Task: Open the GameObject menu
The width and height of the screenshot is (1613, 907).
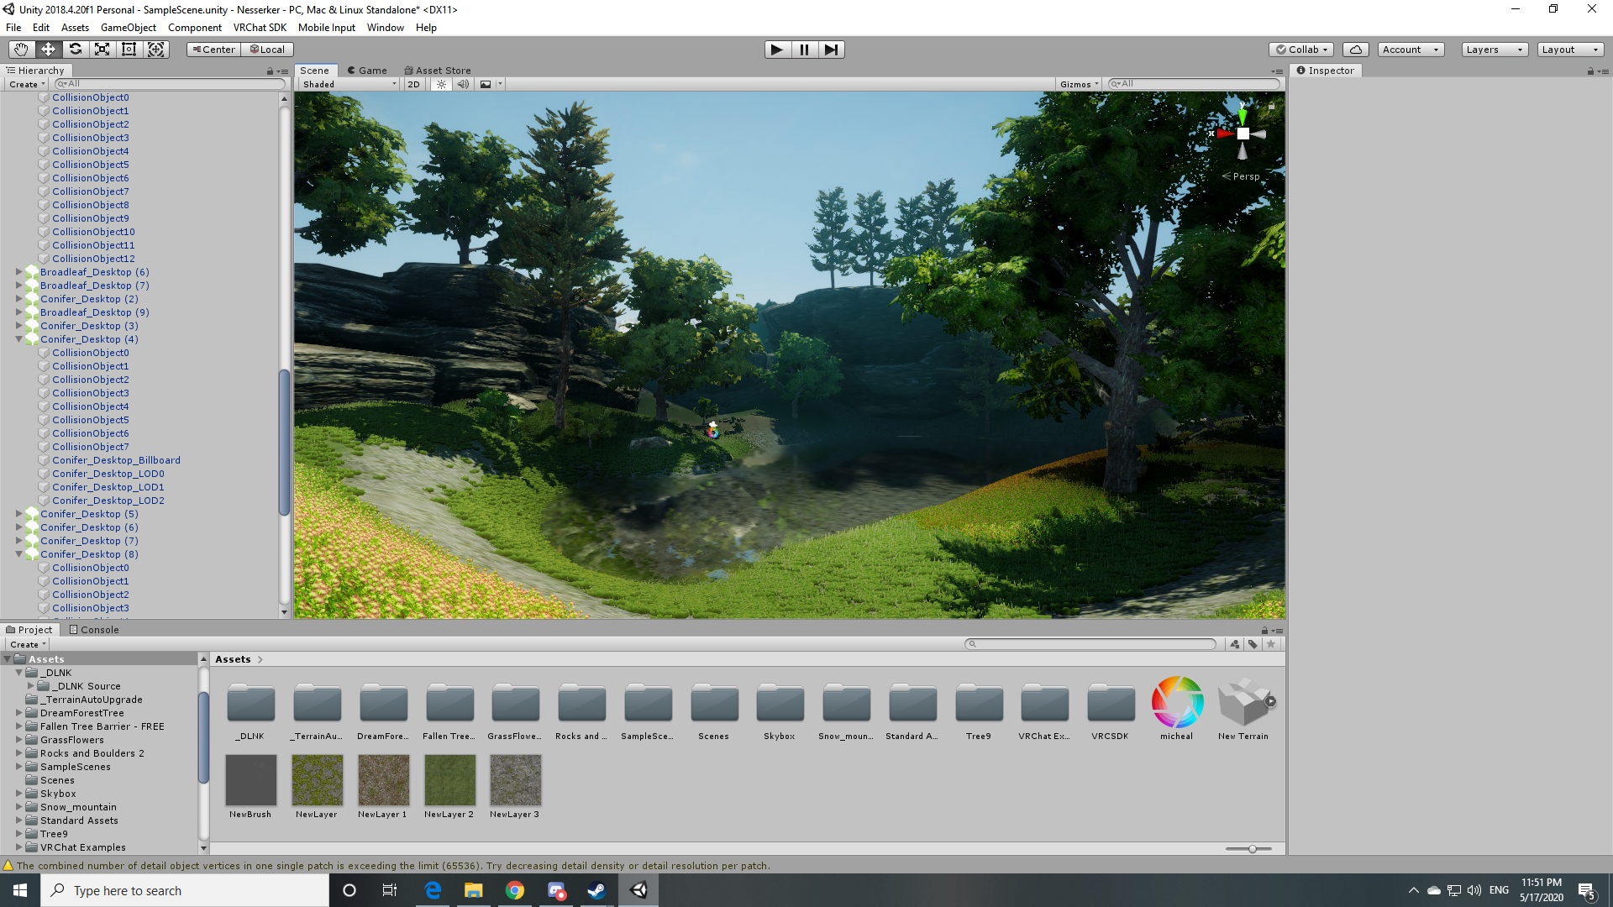Action: coord(128,27)
